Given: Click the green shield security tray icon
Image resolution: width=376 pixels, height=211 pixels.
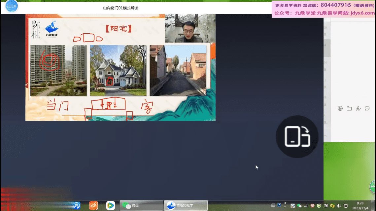Looking at the screenshot, I should [x=319, y=206].
